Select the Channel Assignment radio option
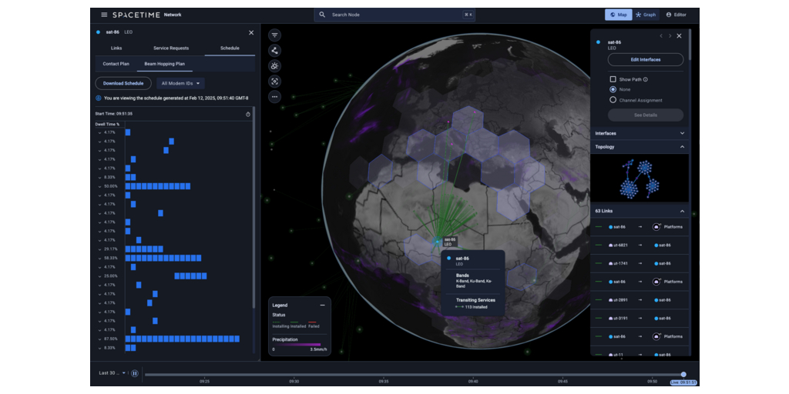Screen dimensions: 789x394 (x=613, y=100)
